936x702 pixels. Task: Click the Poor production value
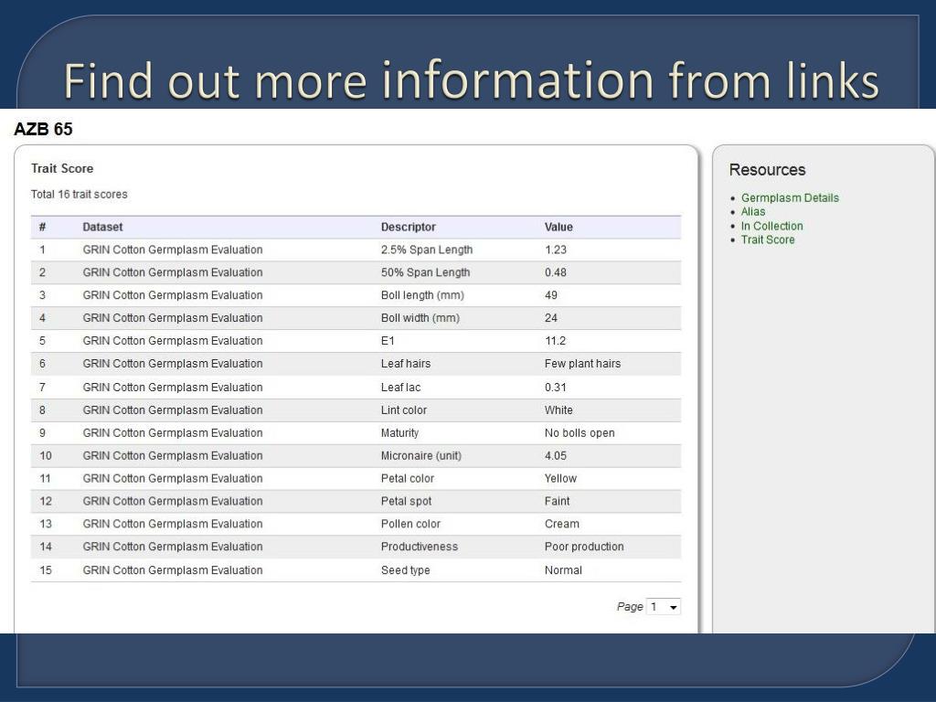pyautogui.click(x=584, y=547)
